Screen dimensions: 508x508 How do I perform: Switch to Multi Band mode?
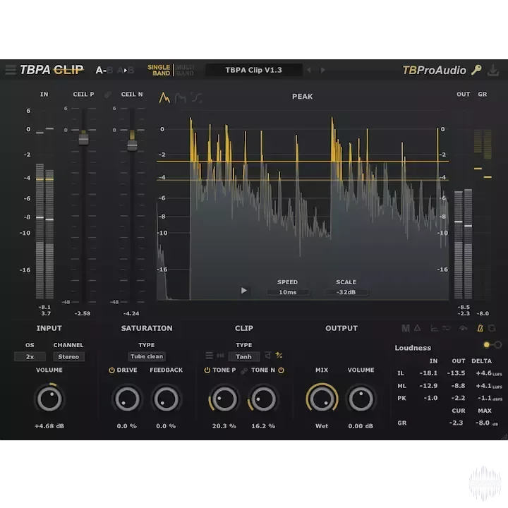[185, 70]
